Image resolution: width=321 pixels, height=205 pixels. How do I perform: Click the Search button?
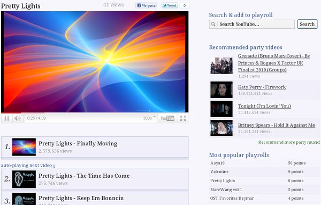click(307, 24)
